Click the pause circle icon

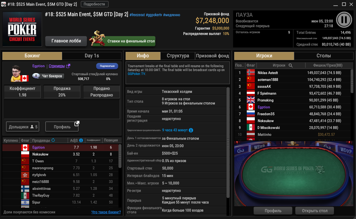pos(344,20)
